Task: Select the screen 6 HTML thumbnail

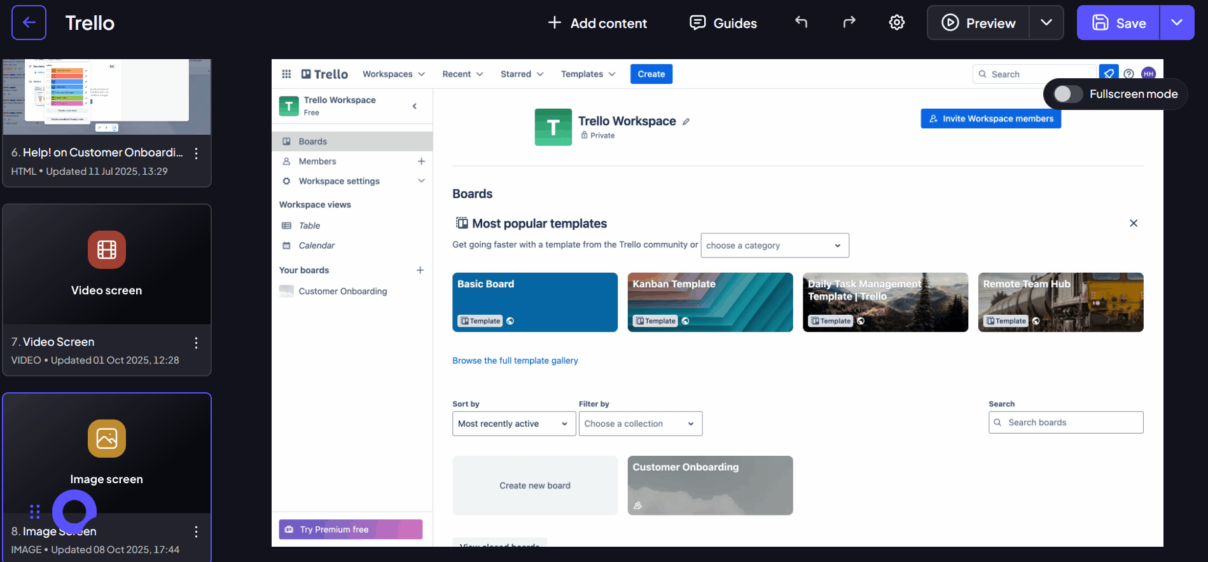Action: [107, 97]
